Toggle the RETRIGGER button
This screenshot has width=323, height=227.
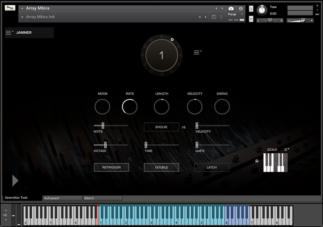(x=111, y=167)
